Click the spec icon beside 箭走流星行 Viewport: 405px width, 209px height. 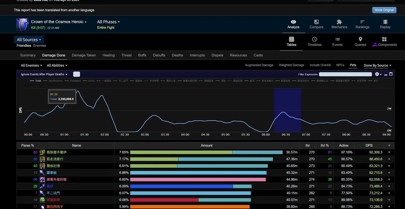pyautogui.click(x=42, y=159)
